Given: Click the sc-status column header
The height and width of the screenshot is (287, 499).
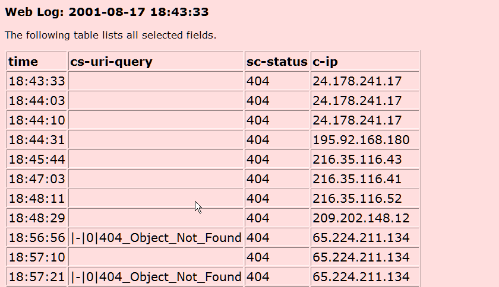Looking at the screenshot, I should click(x=277, y=61).
